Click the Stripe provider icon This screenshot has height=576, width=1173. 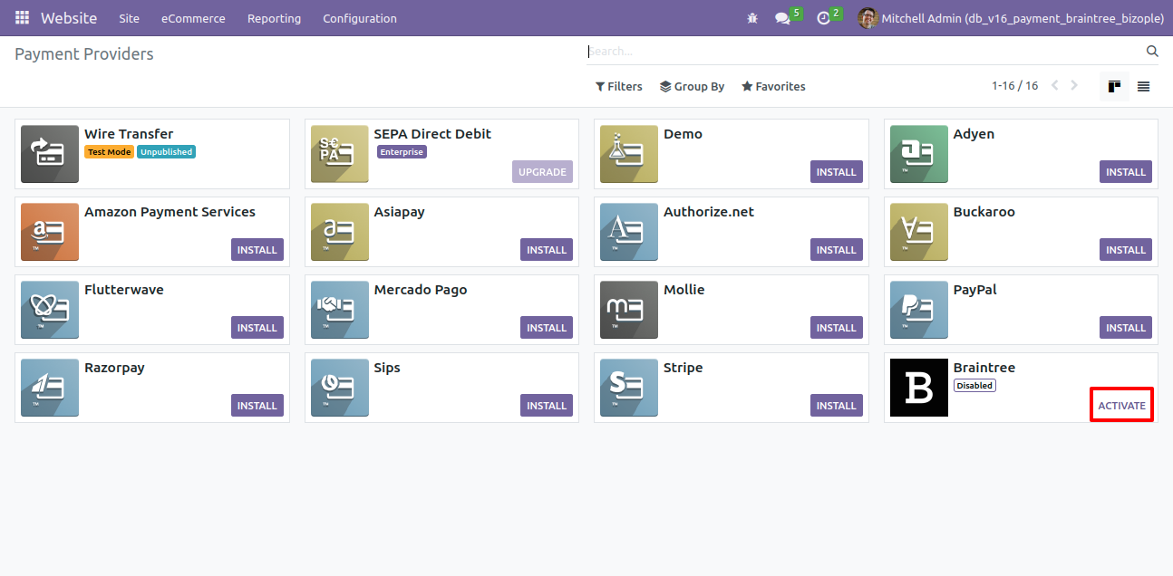click(x=629, y=388)
